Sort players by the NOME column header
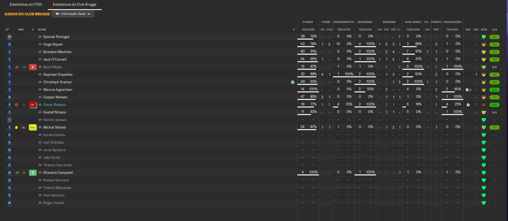508x221 pixels. pos(42,30)
